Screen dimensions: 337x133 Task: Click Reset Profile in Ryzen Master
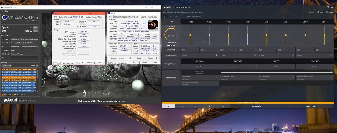click(x=311, y=106)
